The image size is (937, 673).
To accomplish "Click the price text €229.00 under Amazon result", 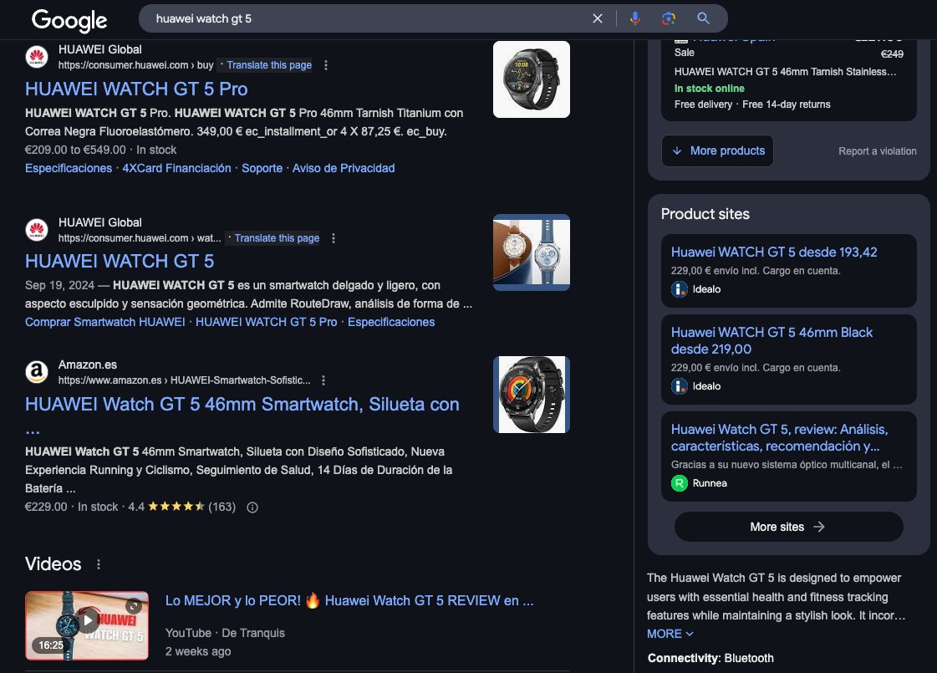I will (46, 507).
